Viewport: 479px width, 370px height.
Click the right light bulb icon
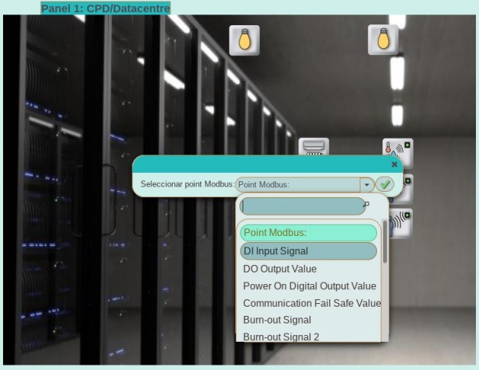pyautogui.click(x=383, y=40)
